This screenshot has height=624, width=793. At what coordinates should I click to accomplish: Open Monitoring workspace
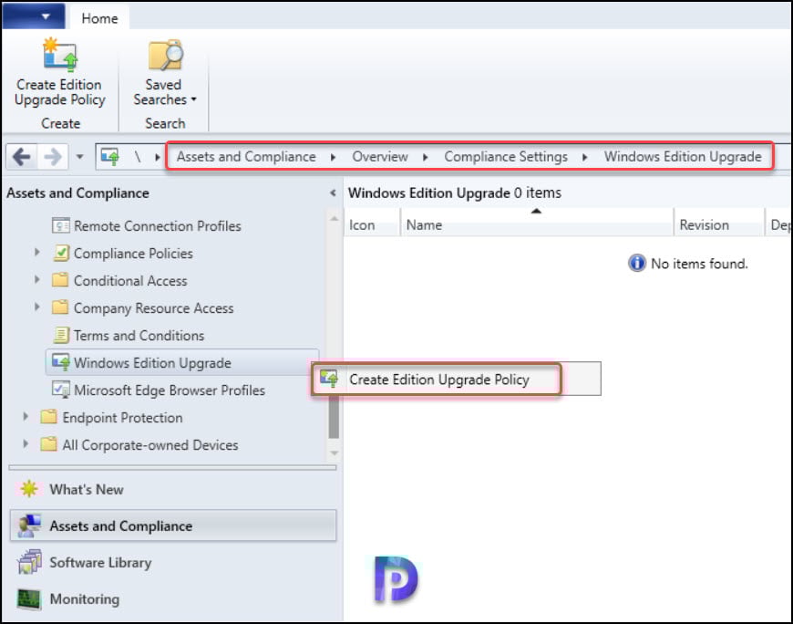click(172, 598)
